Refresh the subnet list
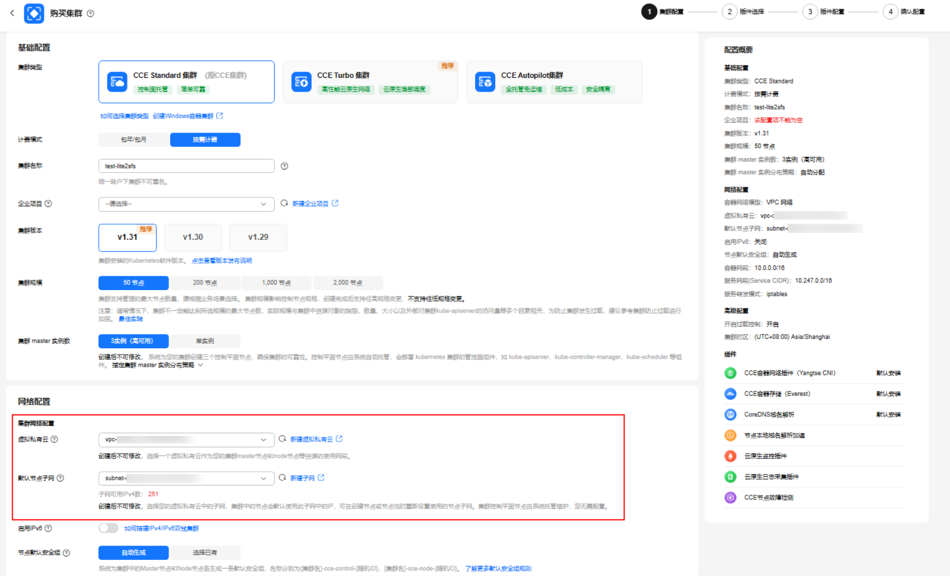Image resolution: width=950 pixels, height=576 pixels. click(x=282, y=477)
